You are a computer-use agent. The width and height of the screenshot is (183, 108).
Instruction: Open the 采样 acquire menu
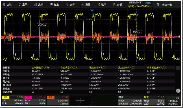(39, 5)
